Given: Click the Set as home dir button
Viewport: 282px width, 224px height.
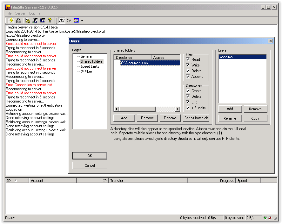Looking at the screenshot, I should (196, 118).
